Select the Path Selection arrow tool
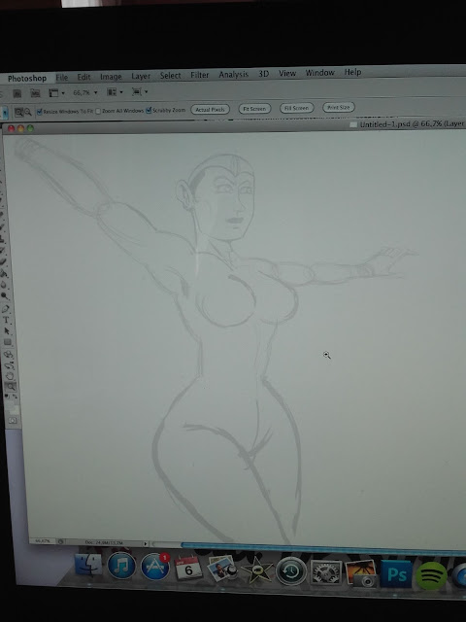This screenshot has height=622, width=466. 7,330
